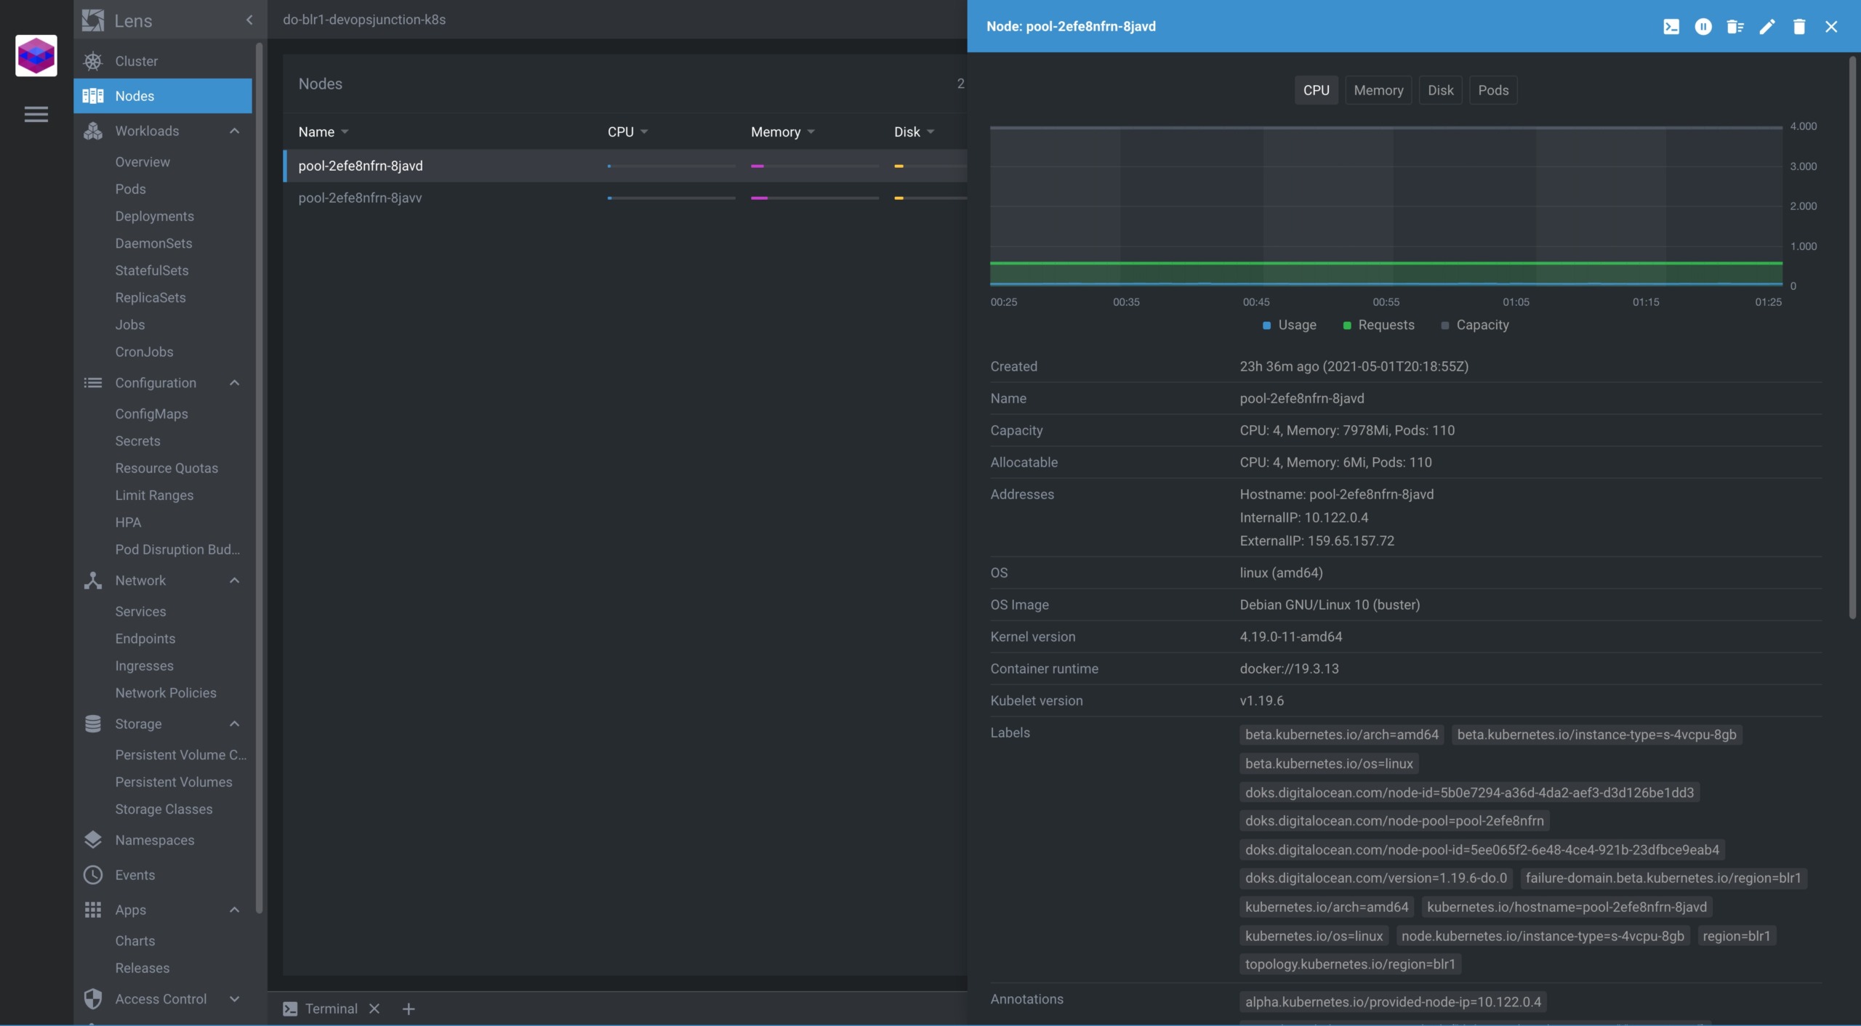
Task: Select devopsjunction cluster icon in left rail
Action: pyautogui.click(x=36, y=55)
